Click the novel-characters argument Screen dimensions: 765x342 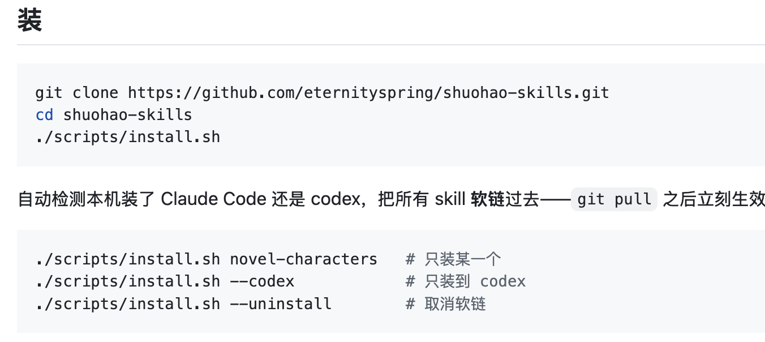coord(303,259)
